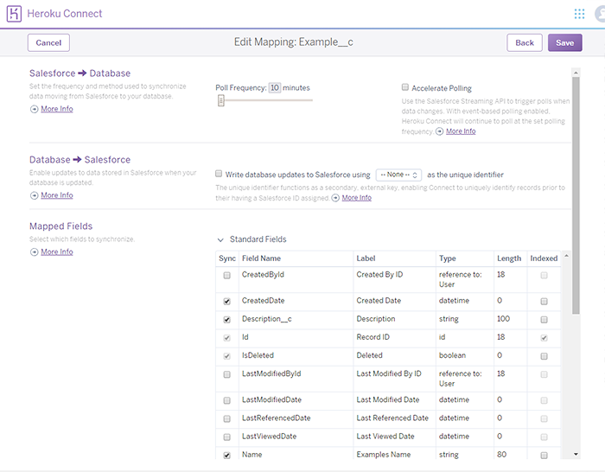Open More Info link for unique identifier
Image resolution: width=605 pixels, height=472 pixels.
(356, 198)
